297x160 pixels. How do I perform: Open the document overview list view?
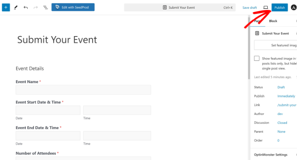(45, 7)
